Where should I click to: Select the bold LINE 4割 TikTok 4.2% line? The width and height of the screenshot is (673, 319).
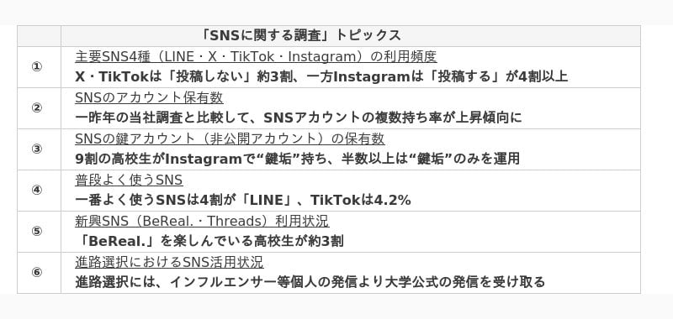click(243, 200)
